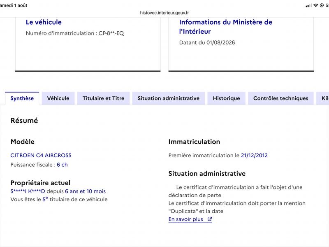Tap the histovec.interieur.gouv.fr address bar
Image resolution: width=329 pixels, height=247 pixels.
[x=164, y=13]
